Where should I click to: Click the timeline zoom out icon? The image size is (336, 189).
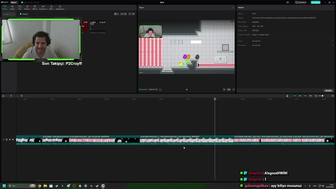(x=316, y=96)
